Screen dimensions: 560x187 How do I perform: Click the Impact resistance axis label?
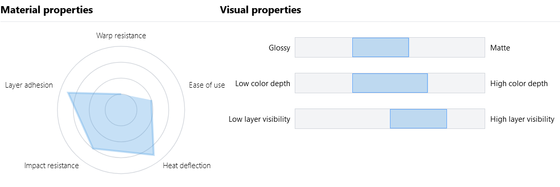51,165
